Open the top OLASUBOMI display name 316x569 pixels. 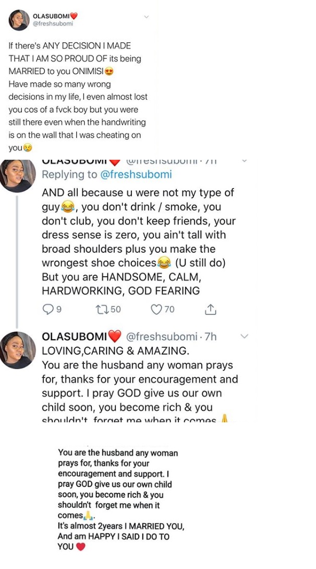click(x=54, y=16)
